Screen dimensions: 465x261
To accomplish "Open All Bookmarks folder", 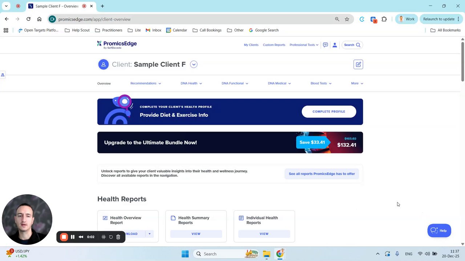I will point(445,30).
